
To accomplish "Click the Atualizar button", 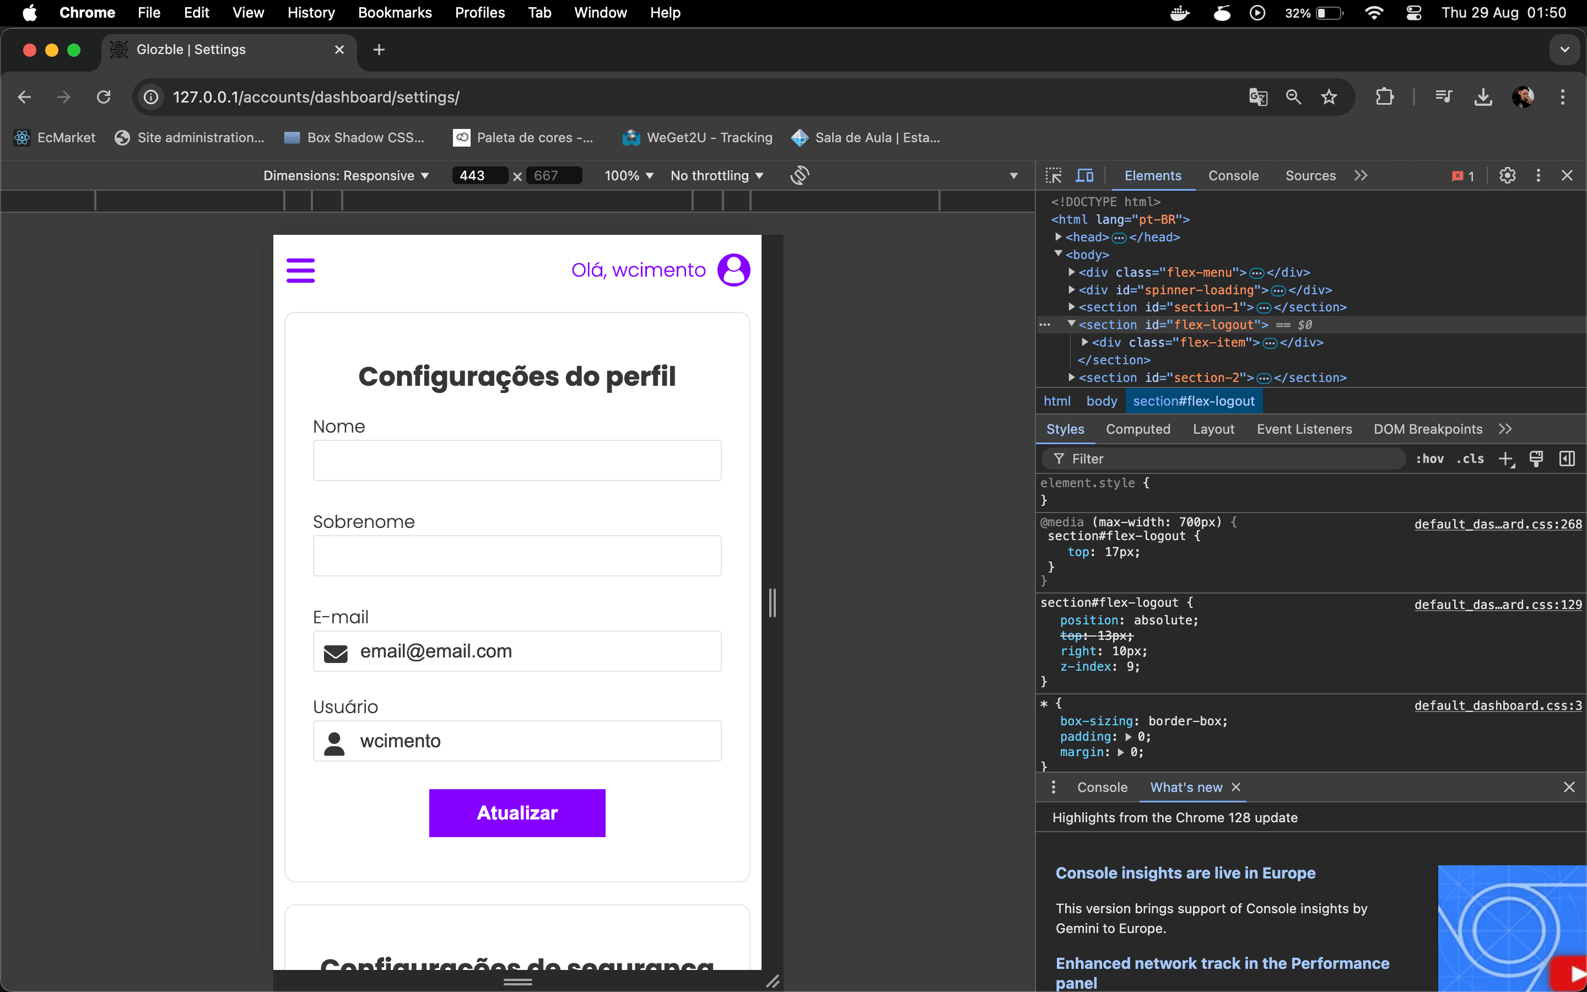I will (x=517, y=813).
